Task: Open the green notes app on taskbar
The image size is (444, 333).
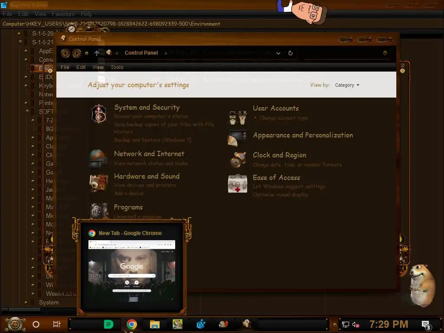Action: [108, 324]
